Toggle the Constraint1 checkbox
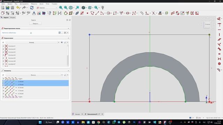 tap(3, 46)
